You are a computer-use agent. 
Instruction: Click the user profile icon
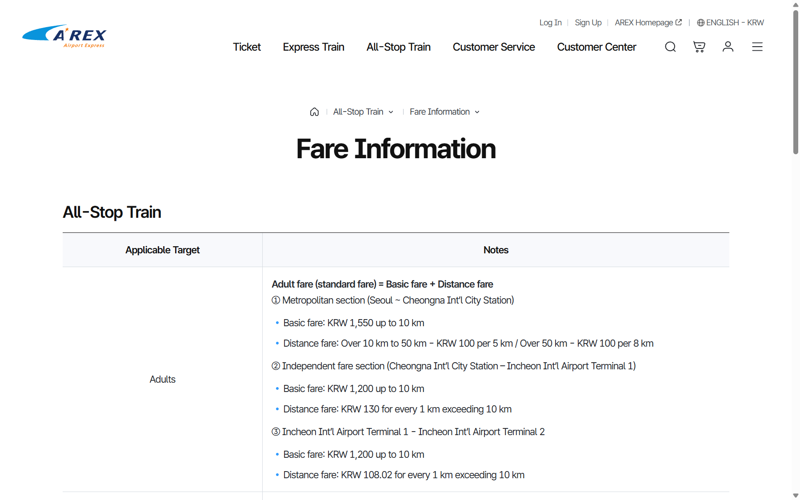click(x=728, y=47)
